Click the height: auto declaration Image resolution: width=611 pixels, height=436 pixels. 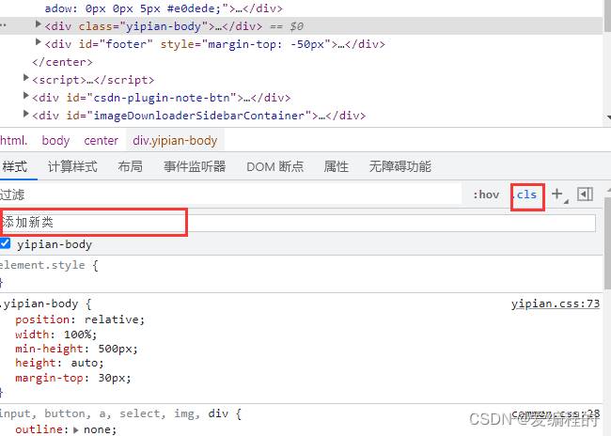point(59,363)
